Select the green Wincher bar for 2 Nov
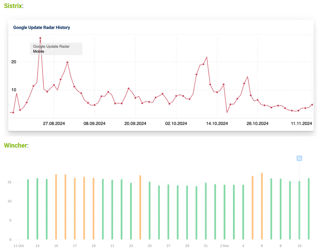The width and height of the screenshot is (323, 251). tap(225, 212)
